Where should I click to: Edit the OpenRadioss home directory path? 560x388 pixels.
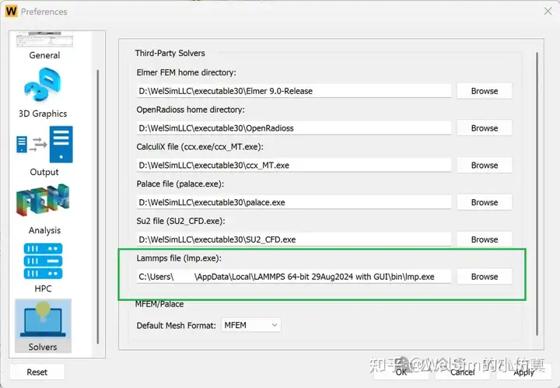293,128
